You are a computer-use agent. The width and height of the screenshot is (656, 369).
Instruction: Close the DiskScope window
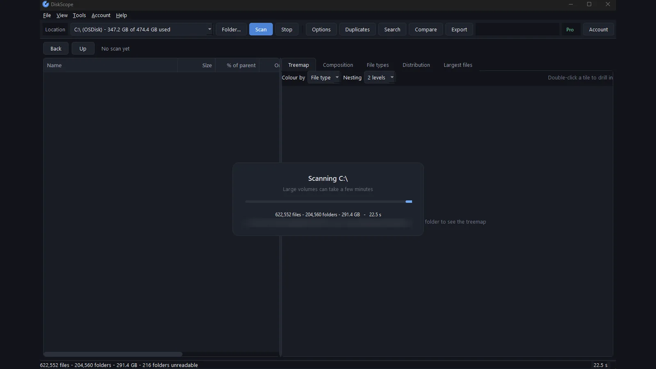coord(608,4)
